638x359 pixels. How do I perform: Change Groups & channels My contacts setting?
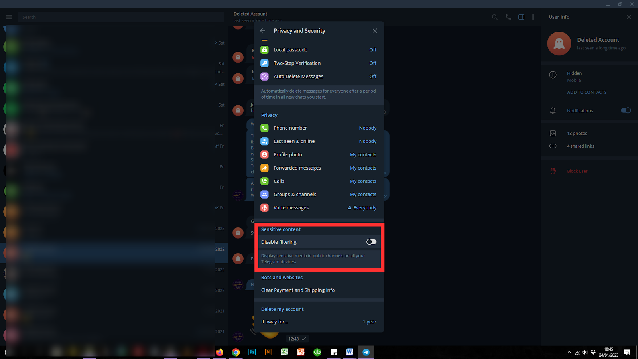click(x=363, y=194)
